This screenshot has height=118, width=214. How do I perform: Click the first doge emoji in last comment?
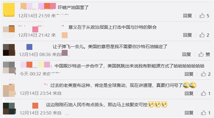pyautogui.click(x=151, y=105)
